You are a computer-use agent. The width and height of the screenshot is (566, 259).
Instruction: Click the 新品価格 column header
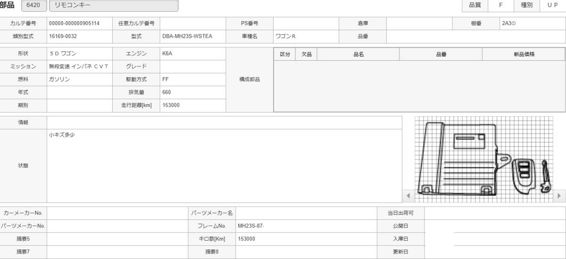click(524, 55)
